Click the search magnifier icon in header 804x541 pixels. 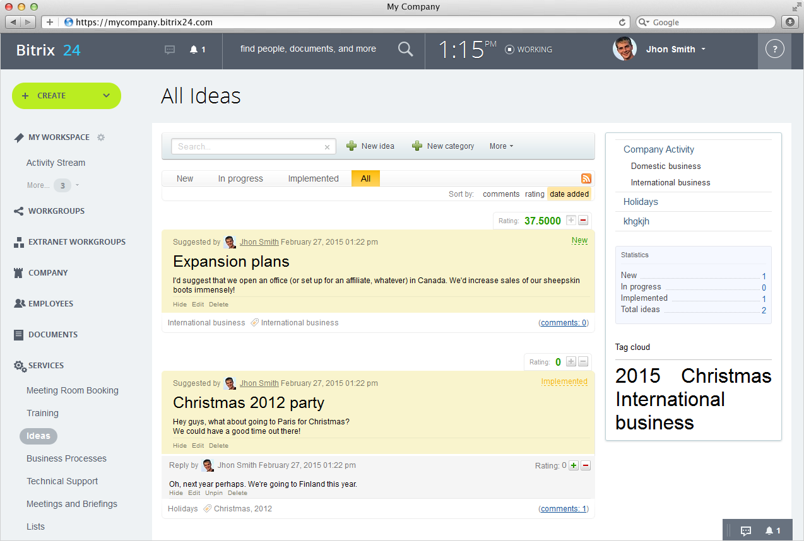coord(405,49)
